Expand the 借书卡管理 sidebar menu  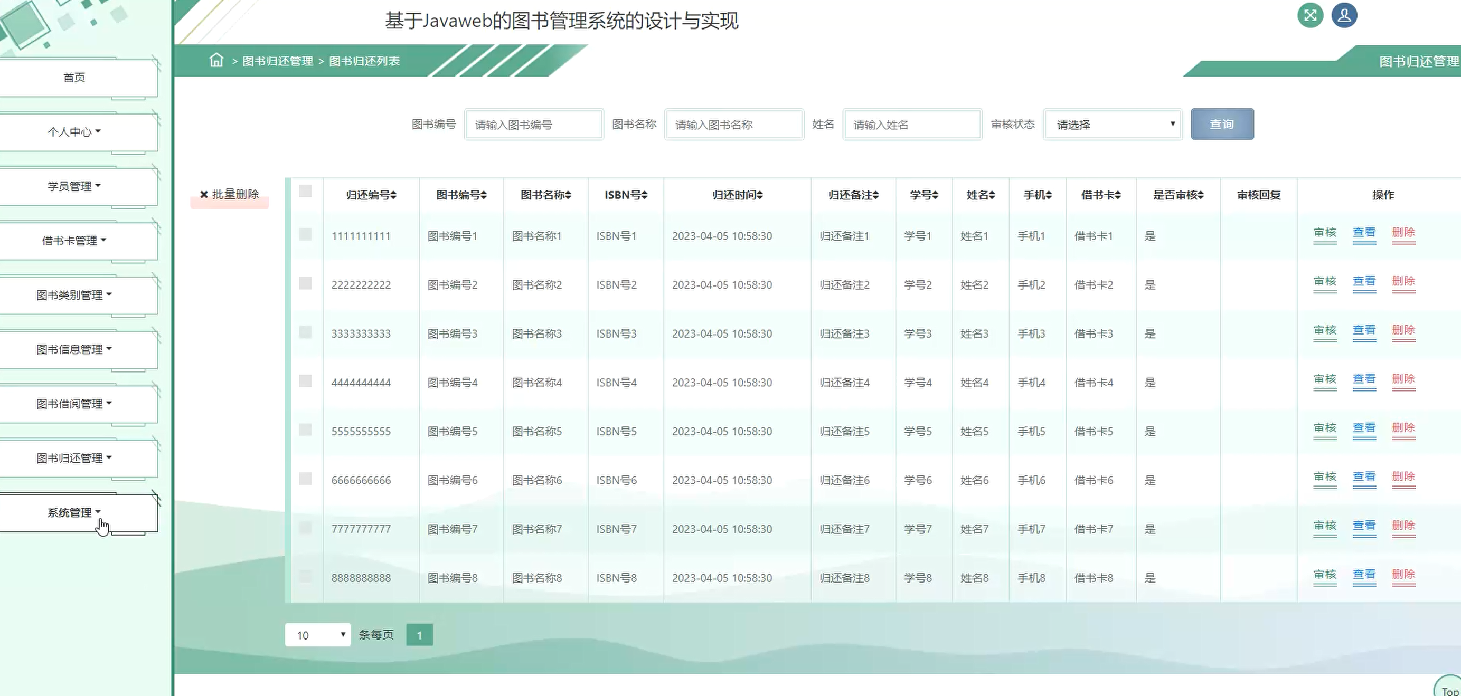coord(74,240)
